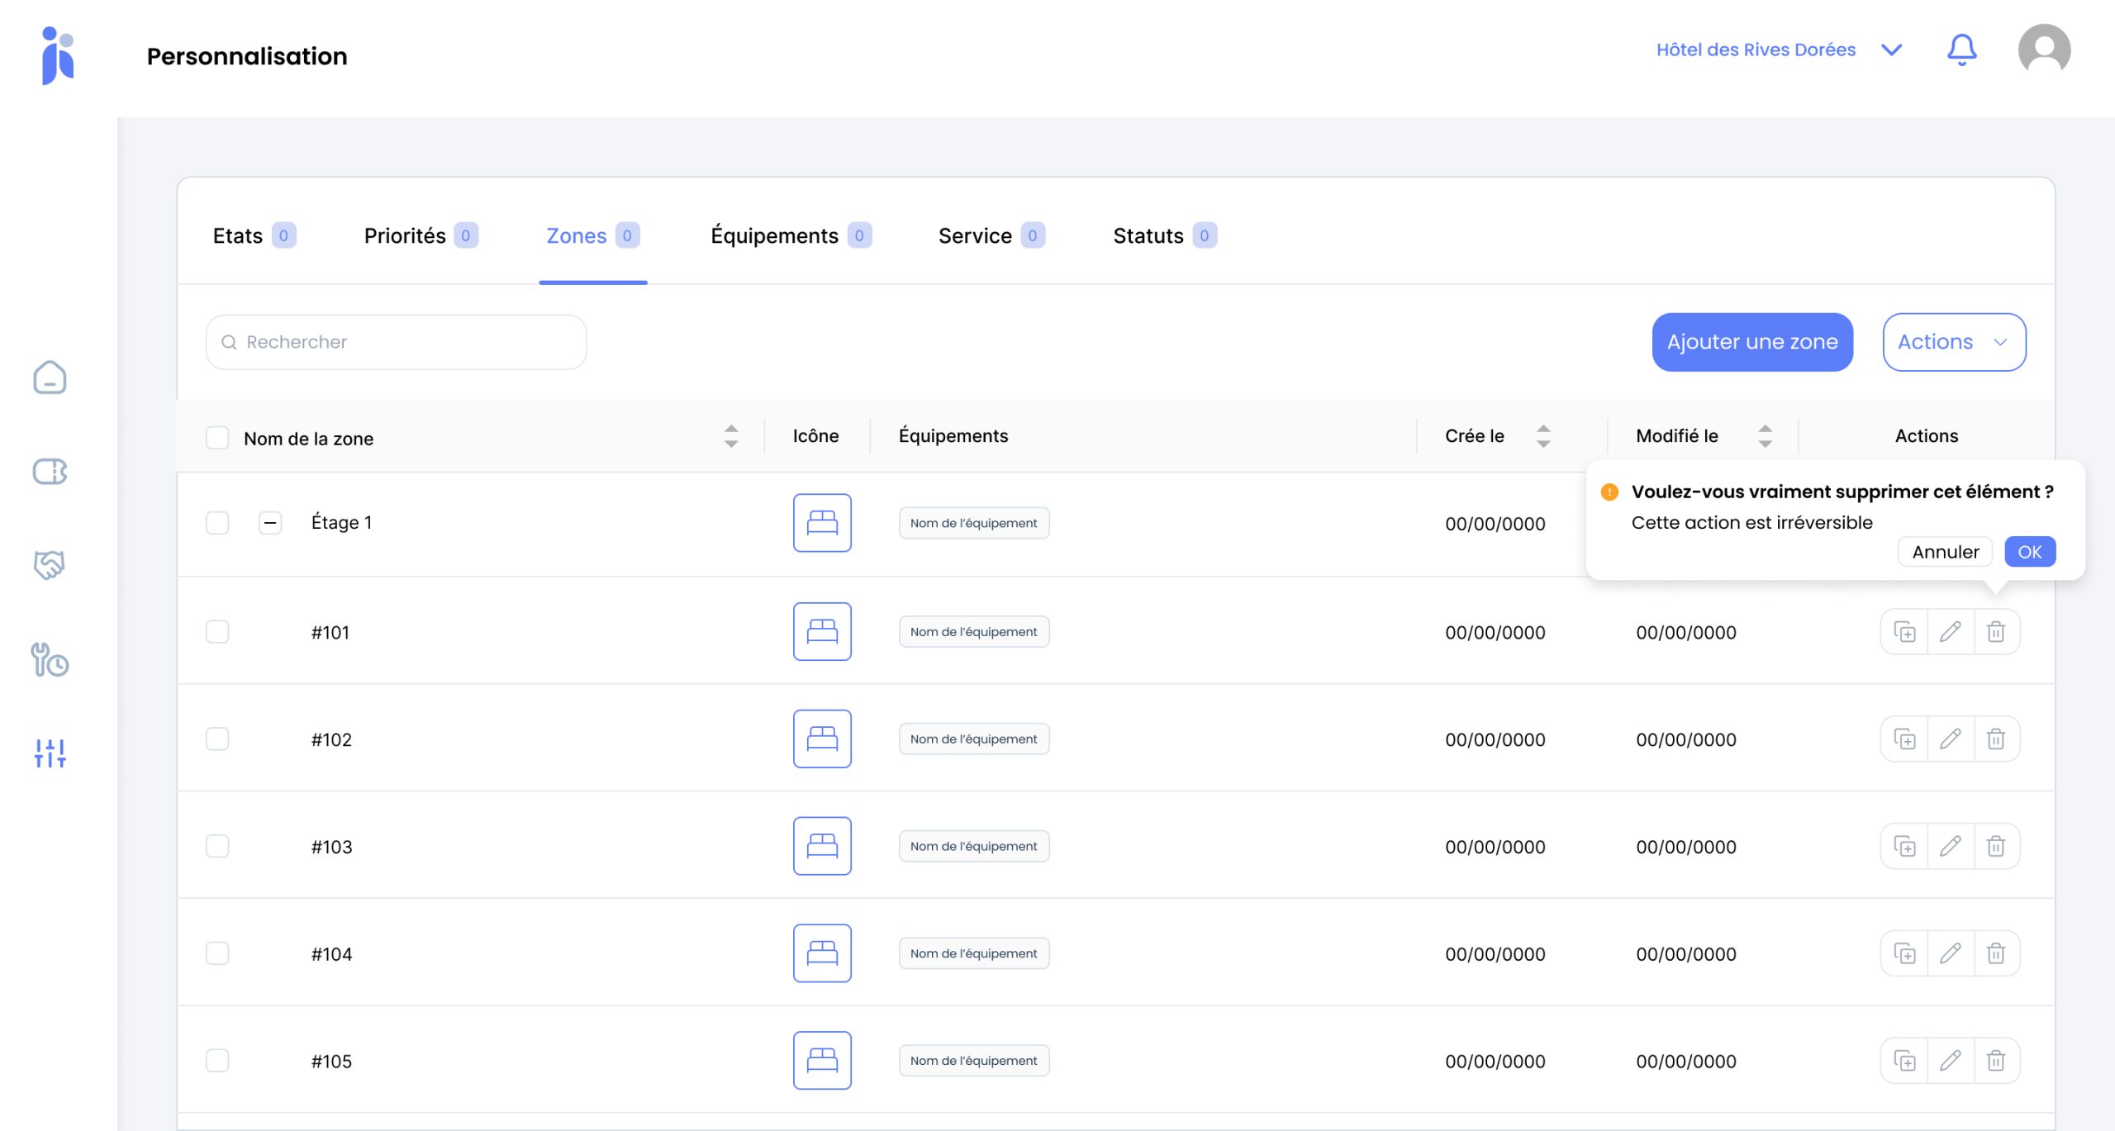
Task: Click the notification bell icon
Action: [1961, 50]
